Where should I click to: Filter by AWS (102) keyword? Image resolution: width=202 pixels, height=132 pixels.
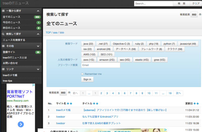[89, 54]
